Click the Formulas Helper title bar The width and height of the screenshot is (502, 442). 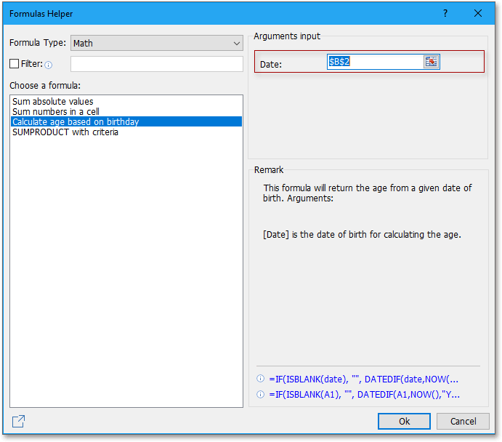218,14
